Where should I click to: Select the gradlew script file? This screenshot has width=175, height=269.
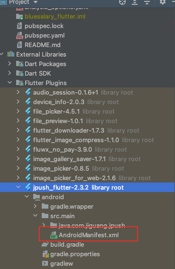click(x=62, y=263)
